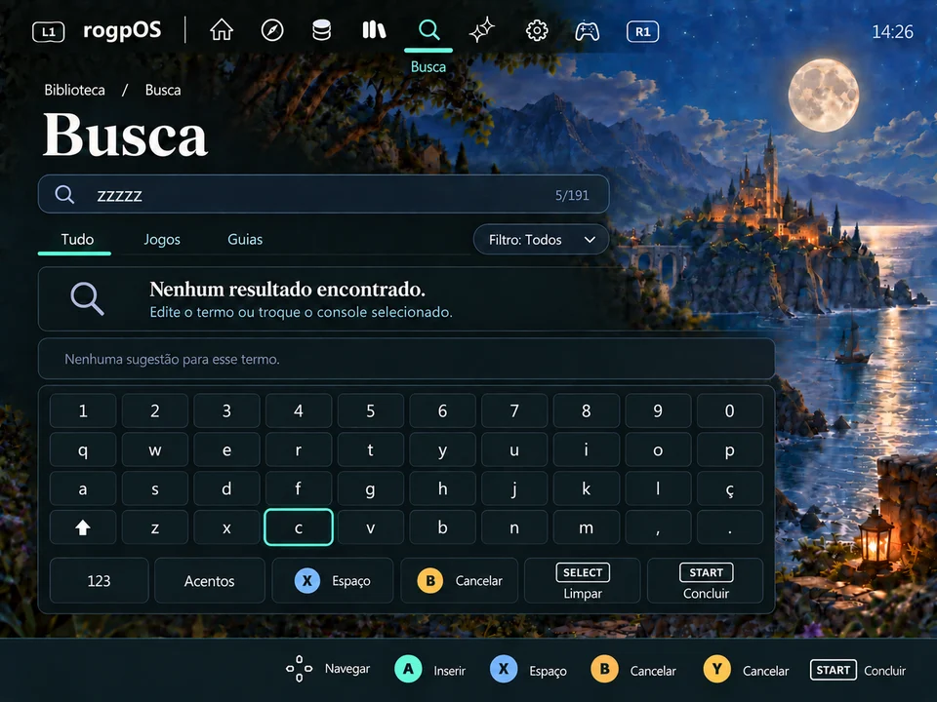This screenshot has width=937, height=702.
Task: Click the START Concluir footer hint
Action: 858,670
